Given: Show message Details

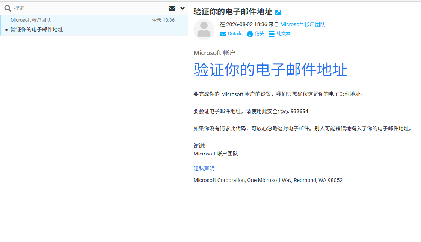Looking at the screenshot, I should tap(235, 34).
